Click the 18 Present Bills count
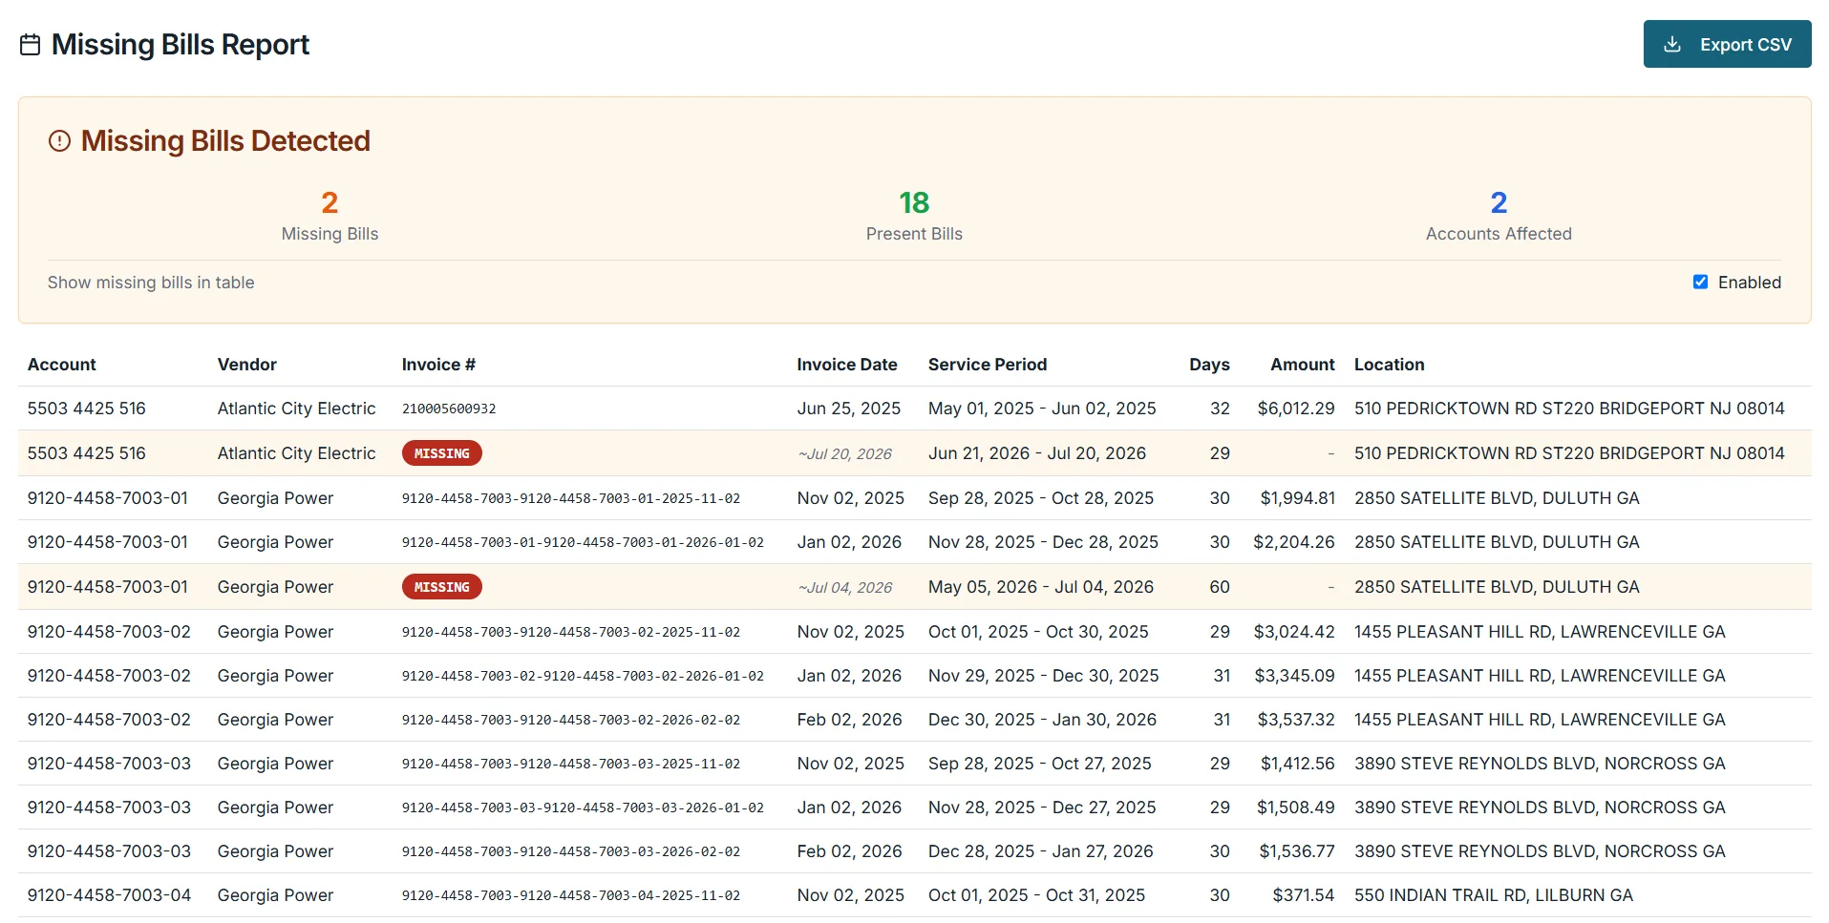The width and height of the screenshot is (1829, 923). [x=914, y=202]
